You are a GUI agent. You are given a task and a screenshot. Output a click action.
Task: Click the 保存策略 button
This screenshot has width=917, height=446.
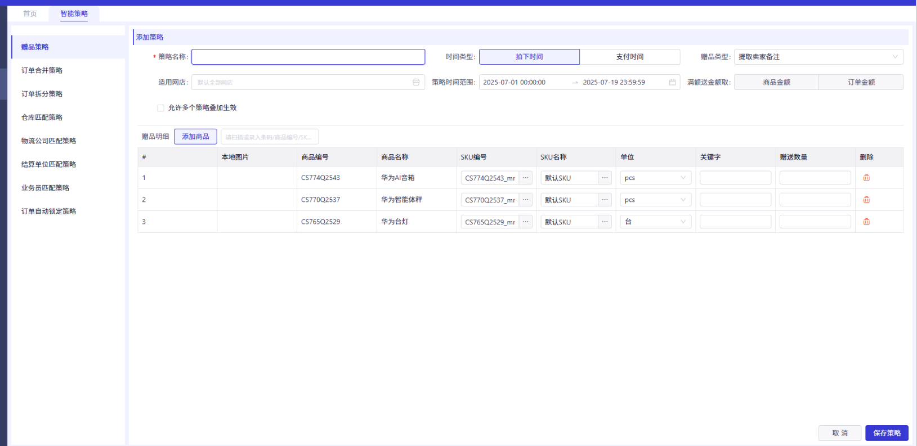887,433
